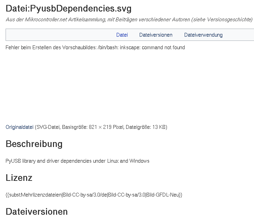Jump to Dateiversionen via navigation box link
This screenshot has width=254, height=221.
tap(156, 35)
